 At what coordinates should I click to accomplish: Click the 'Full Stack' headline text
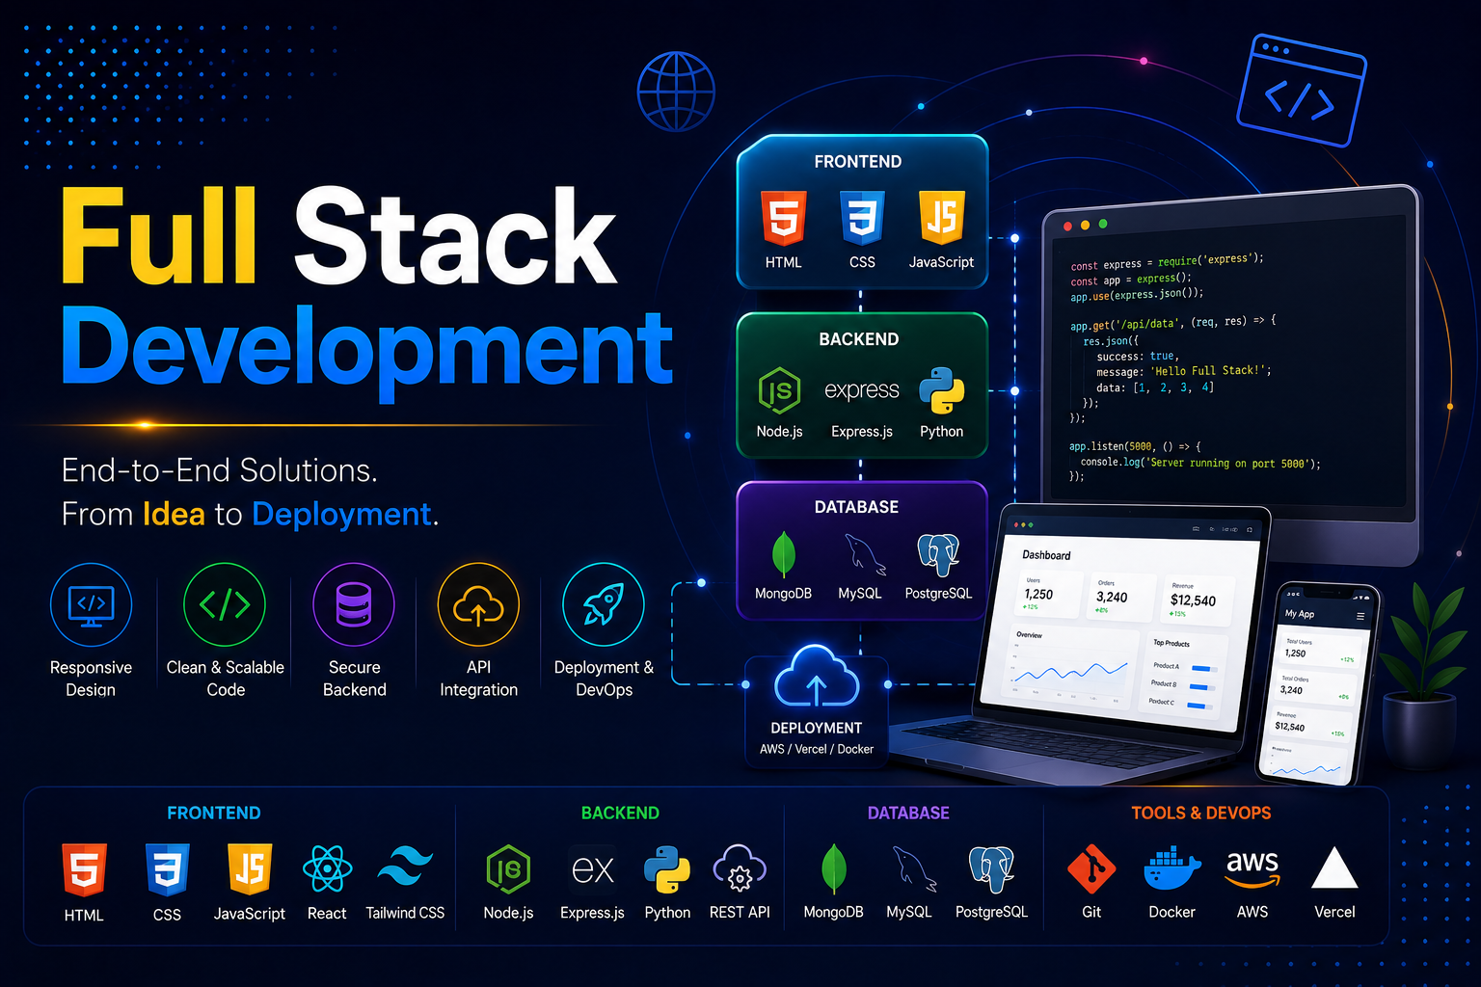click(x=338, y=235)
